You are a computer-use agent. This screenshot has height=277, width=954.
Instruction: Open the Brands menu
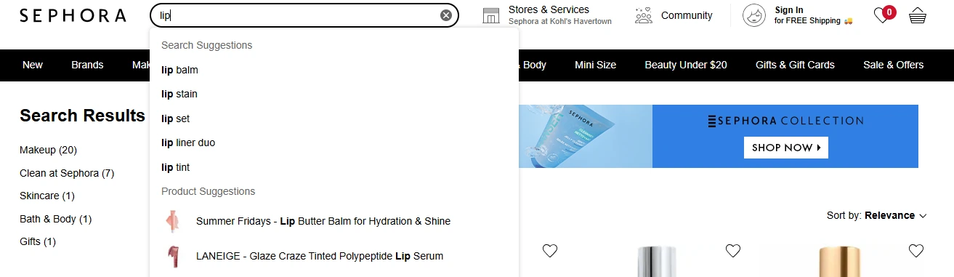[87, 65]
